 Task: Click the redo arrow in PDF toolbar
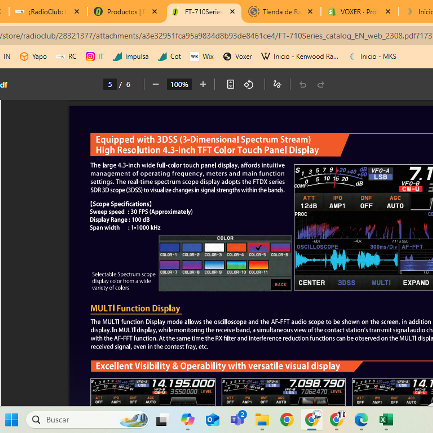pos(321,85)
